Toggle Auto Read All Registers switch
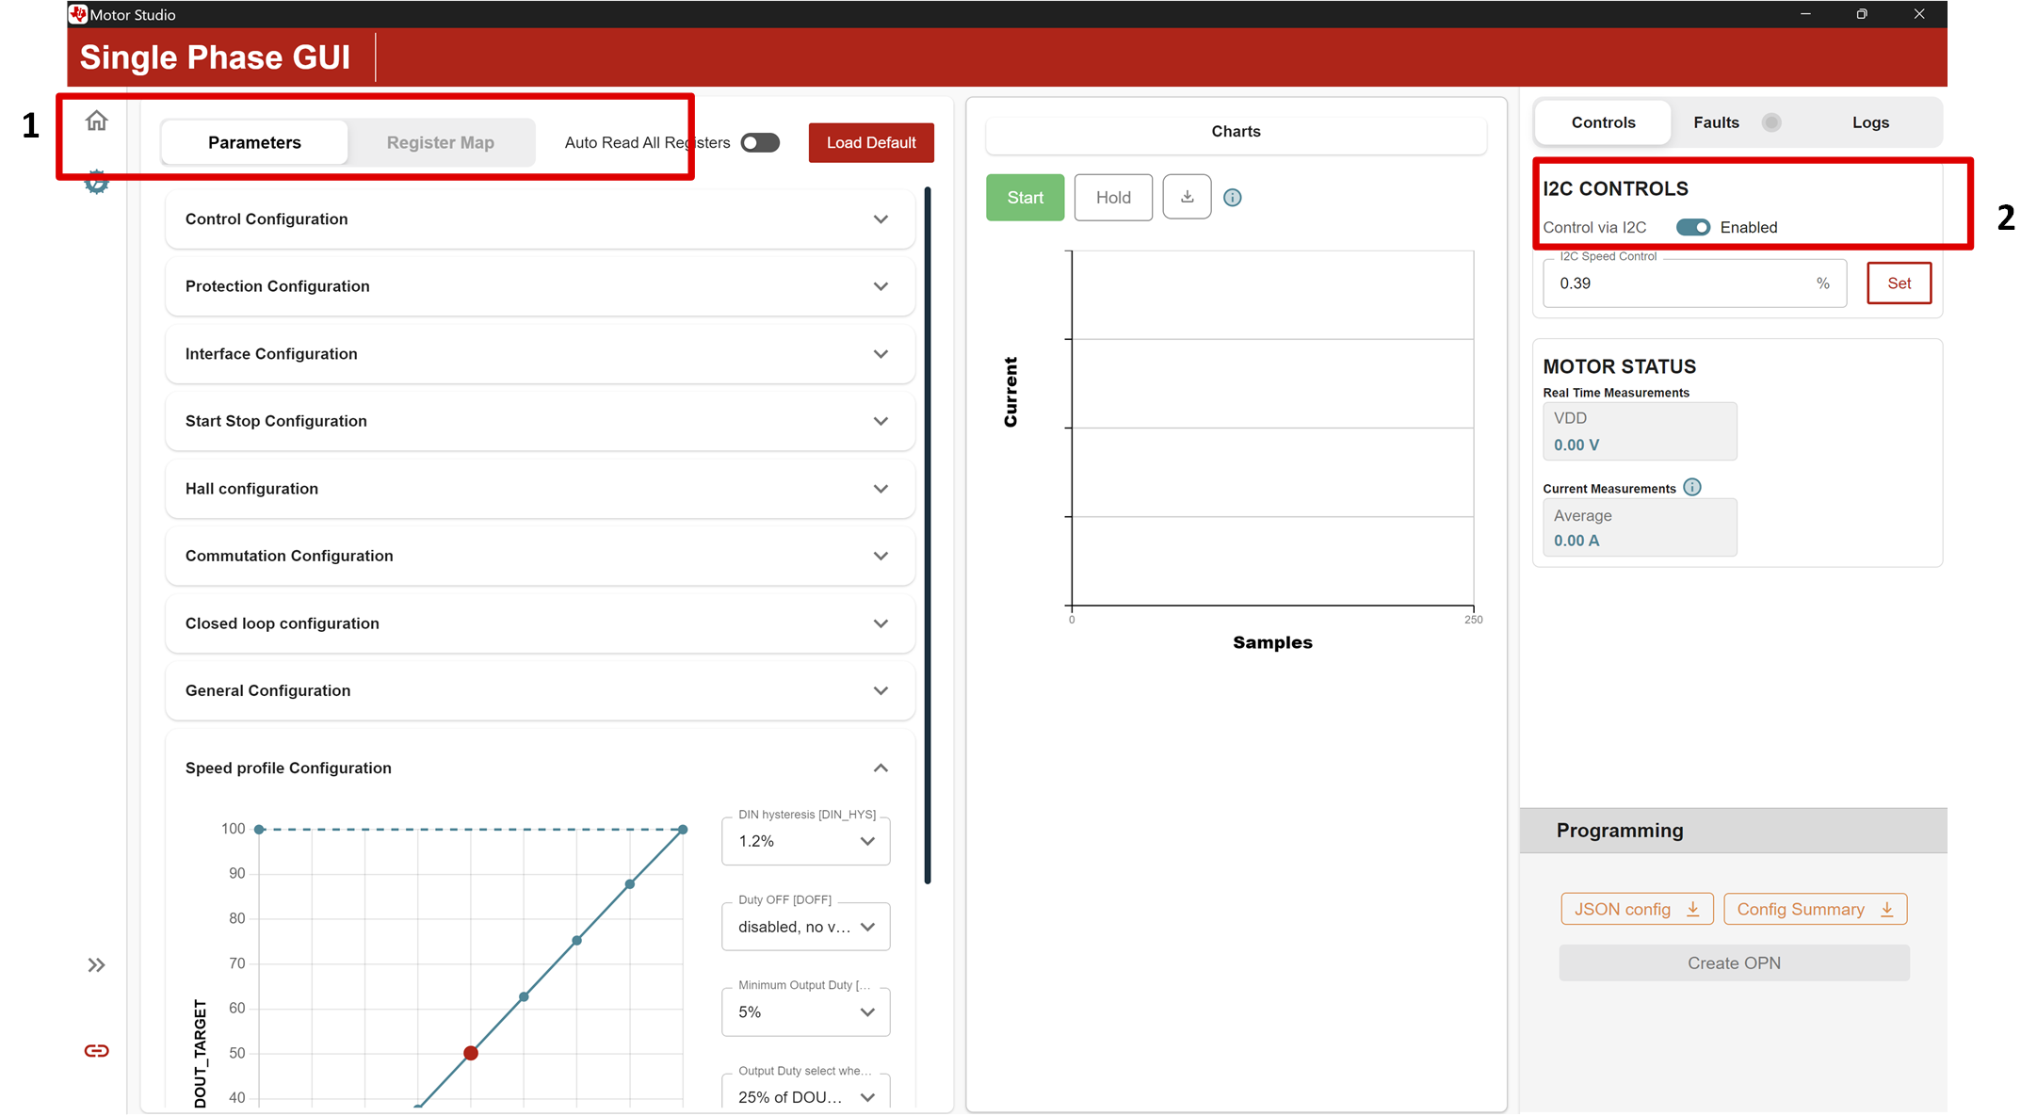This screenshot has width=2037, height=1116. tap(759, 142)
